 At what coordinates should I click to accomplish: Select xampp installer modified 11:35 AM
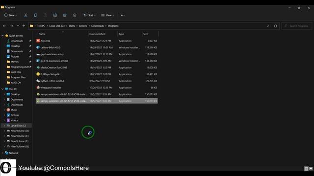click(x=97, y=94)
